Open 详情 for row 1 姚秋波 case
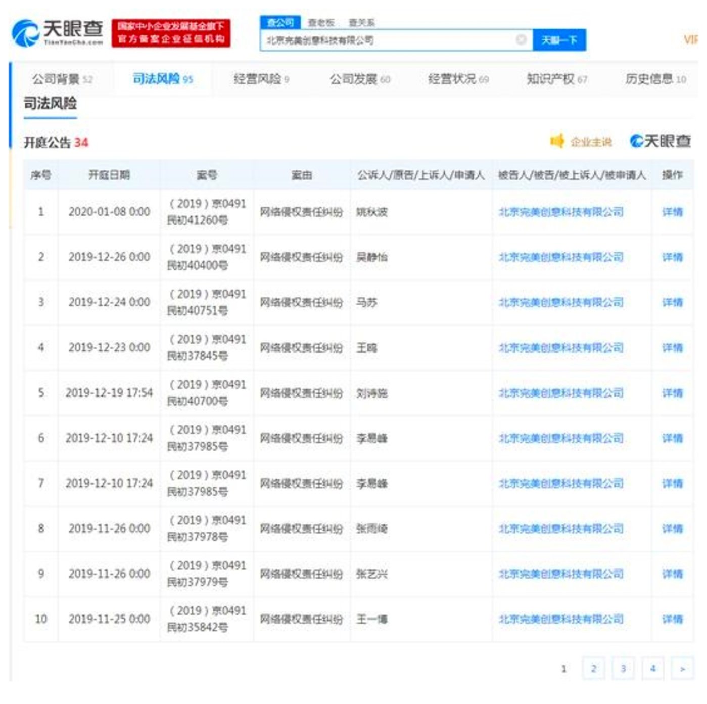707x704 pixels. [672, 212]
